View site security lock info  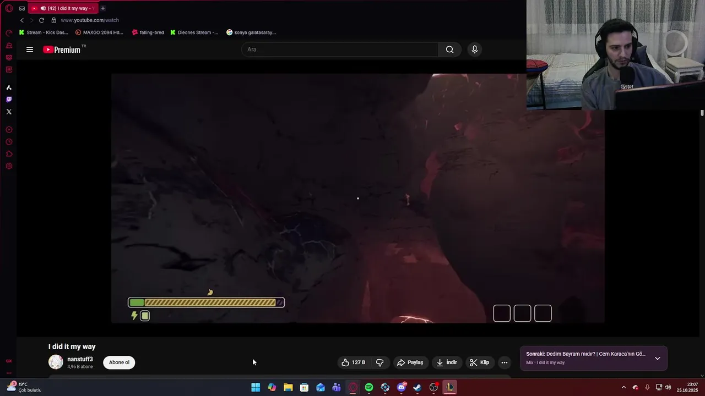click(x=53, y=20)
